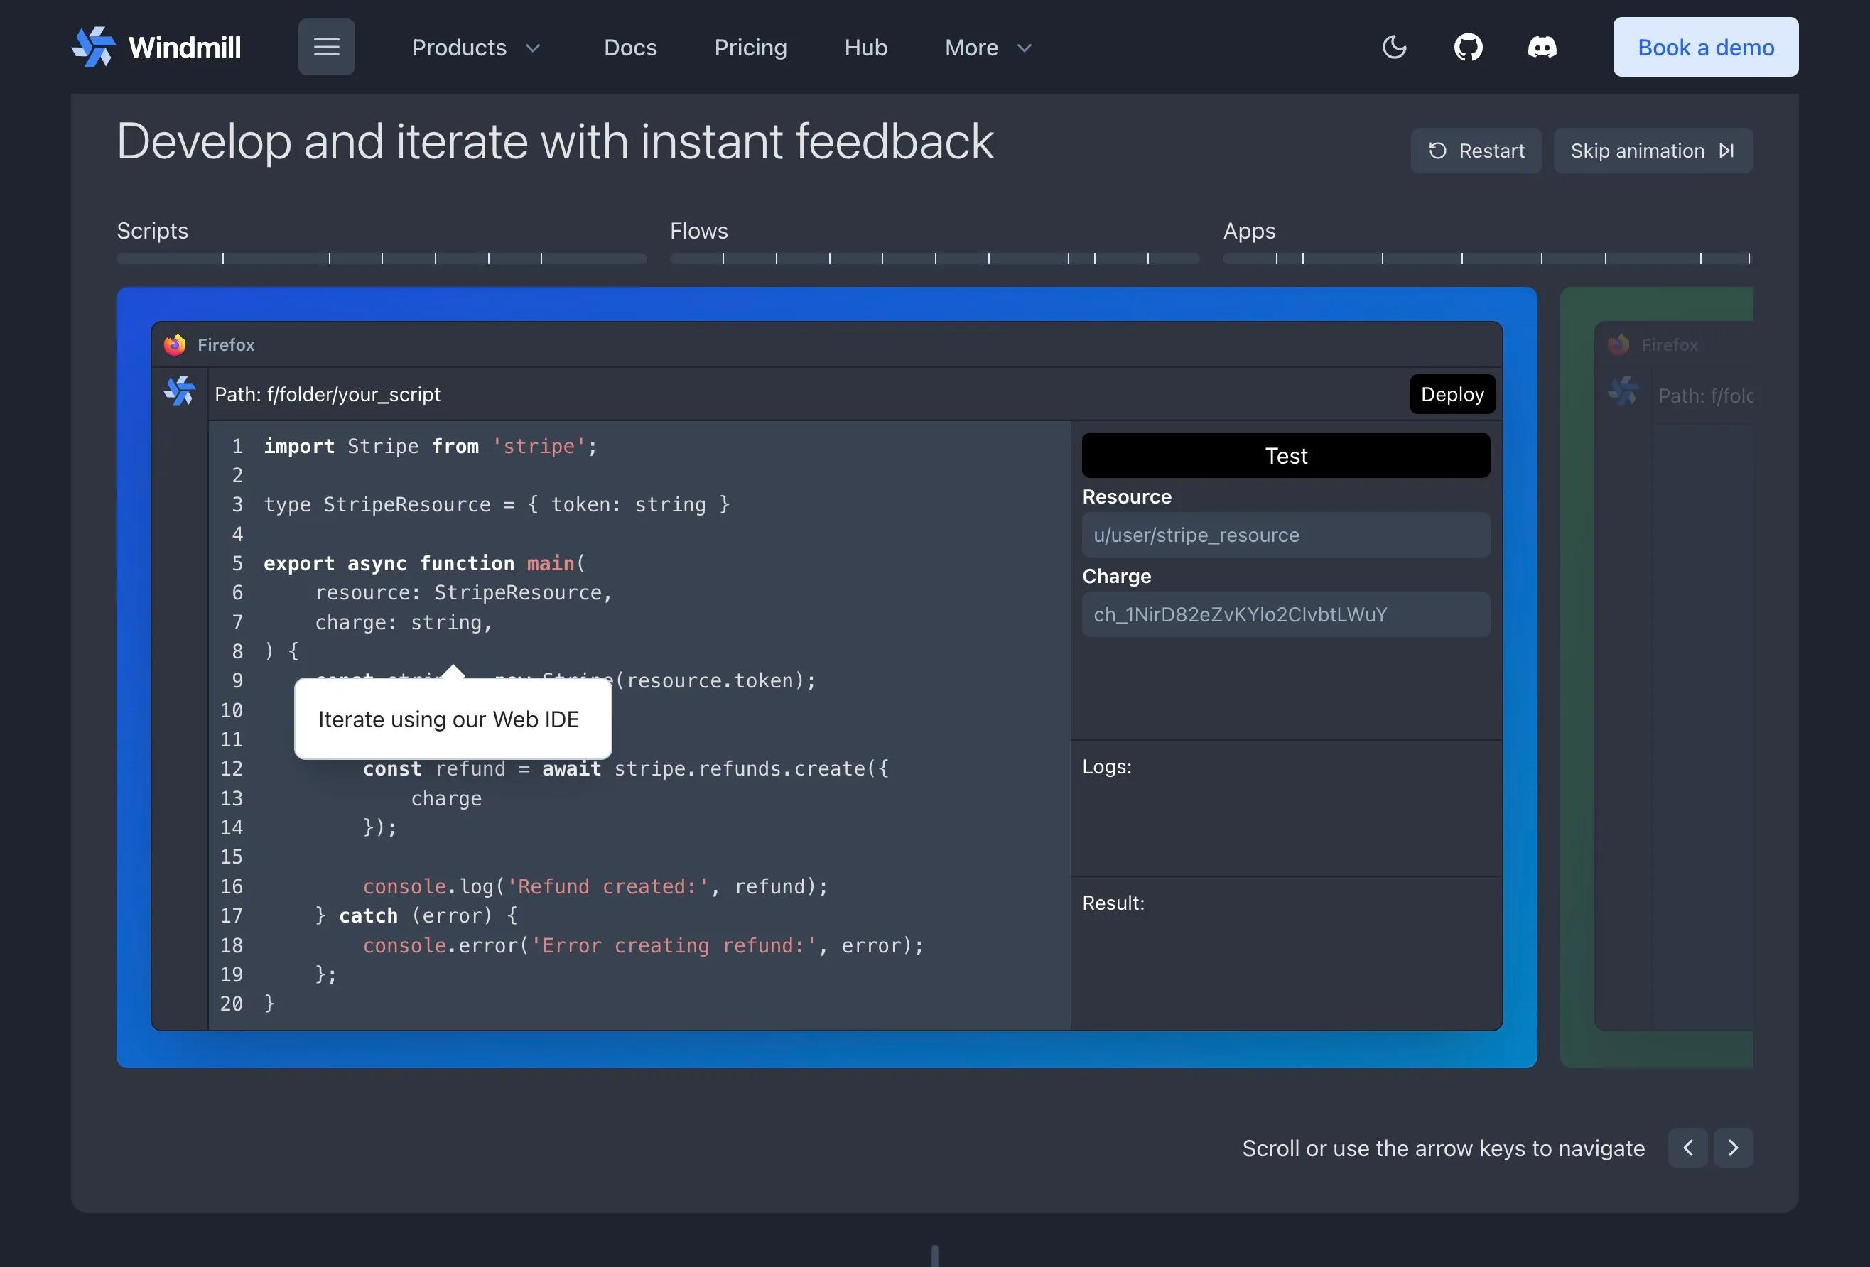Screen dimensions: 1870x1267
Task: Click the Windmill logo icon in header
Action: [x=93, y=47]
